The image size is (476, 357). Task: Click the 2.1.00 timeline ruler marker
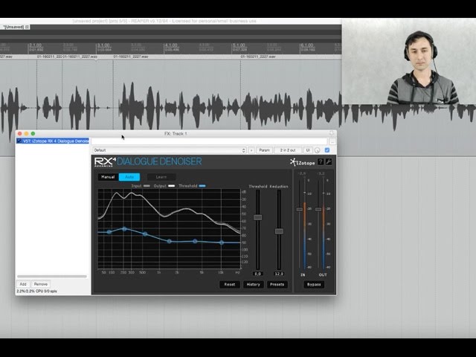[x=36, y=45]
